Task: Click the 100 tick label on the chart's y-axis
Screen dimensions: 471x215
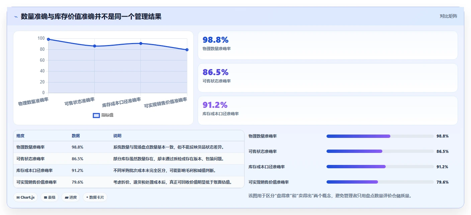Action: tap(41, 38)
